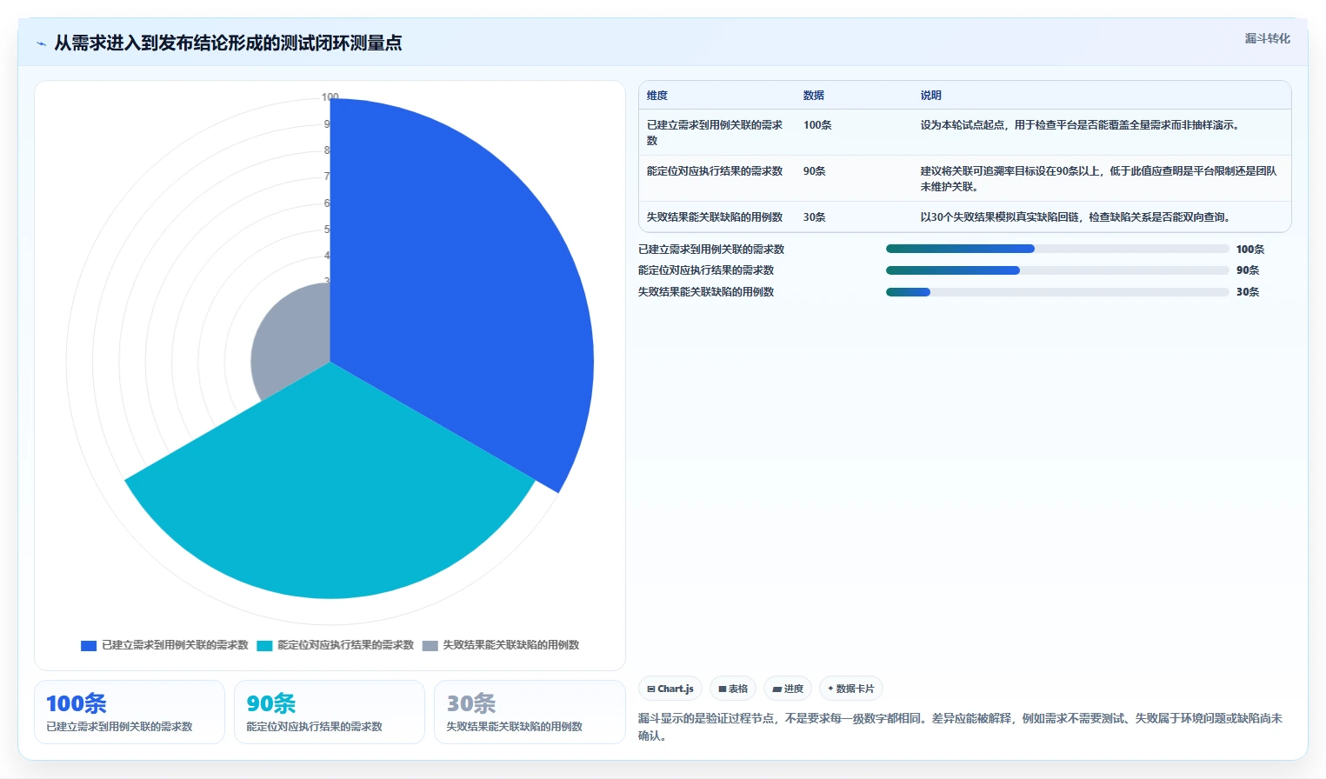Click the 进度 tag chip
Screen dimensions: 1326x779
[x=788, y=689]
